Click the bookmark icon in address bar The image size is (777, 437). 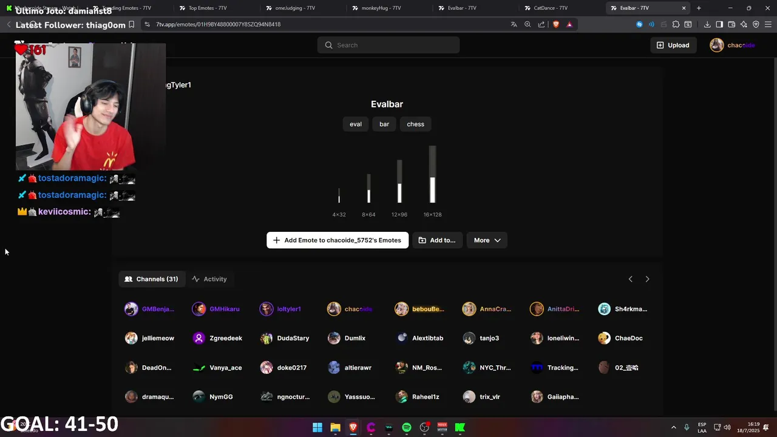click(x=131, y=24)
